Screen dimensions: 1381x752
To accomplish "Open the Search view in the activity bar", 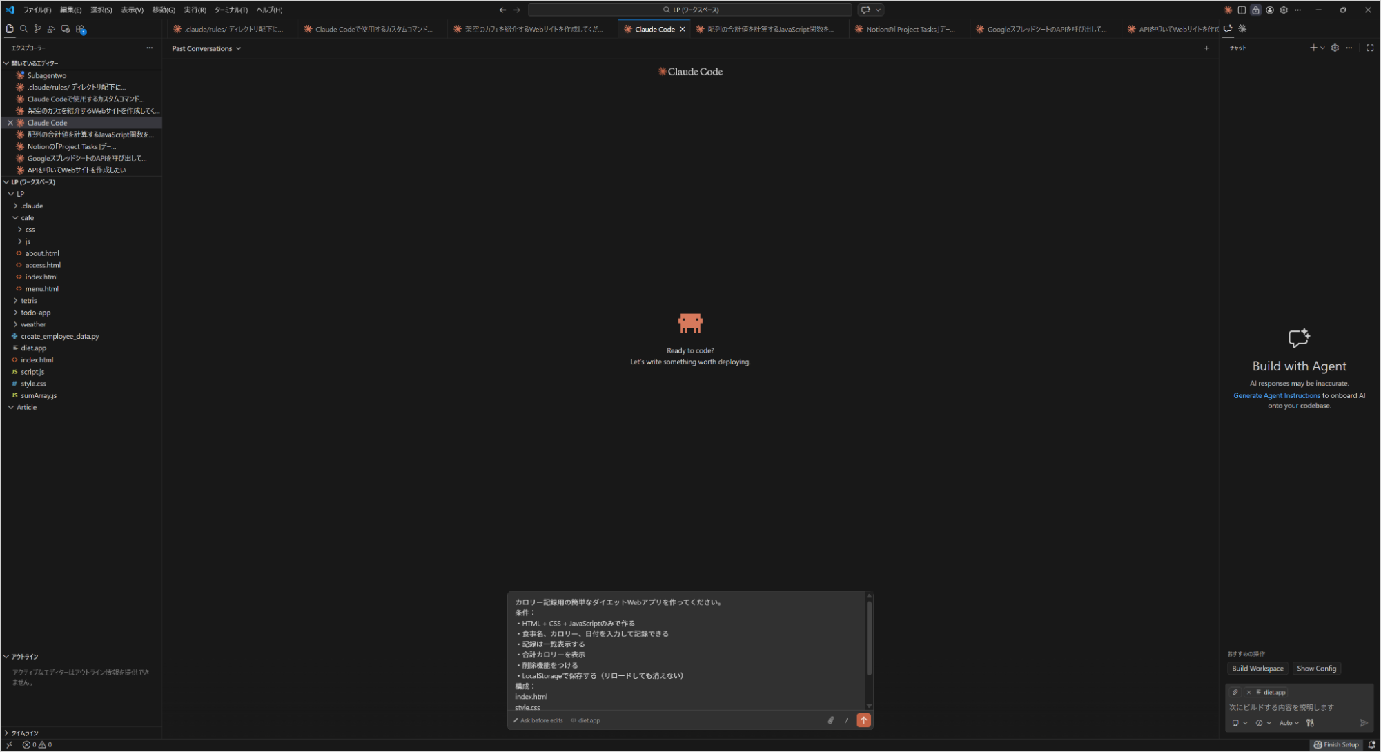I will click(23, 29).
